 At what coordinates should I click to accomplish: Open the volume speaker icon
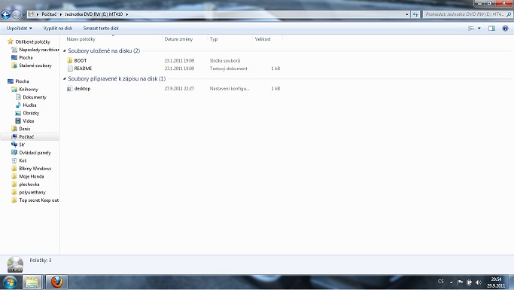tap(479, 282)
